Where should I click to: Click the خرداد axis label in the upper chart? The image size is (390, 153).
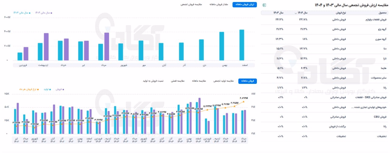pos(64,65)
